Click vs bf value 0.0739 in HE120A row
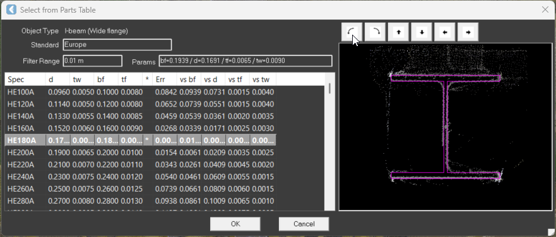556x237 pixels. click(x=190, y=105)
